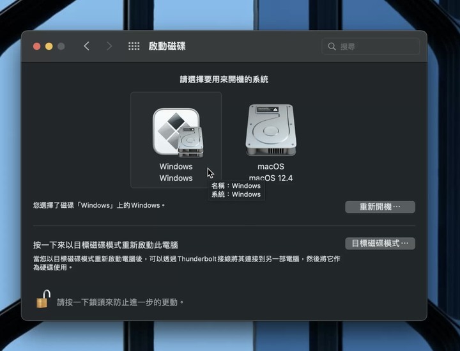Click the magnifier icon in search
This screenshot has width=460, height=351.
[x=332, y=47]
